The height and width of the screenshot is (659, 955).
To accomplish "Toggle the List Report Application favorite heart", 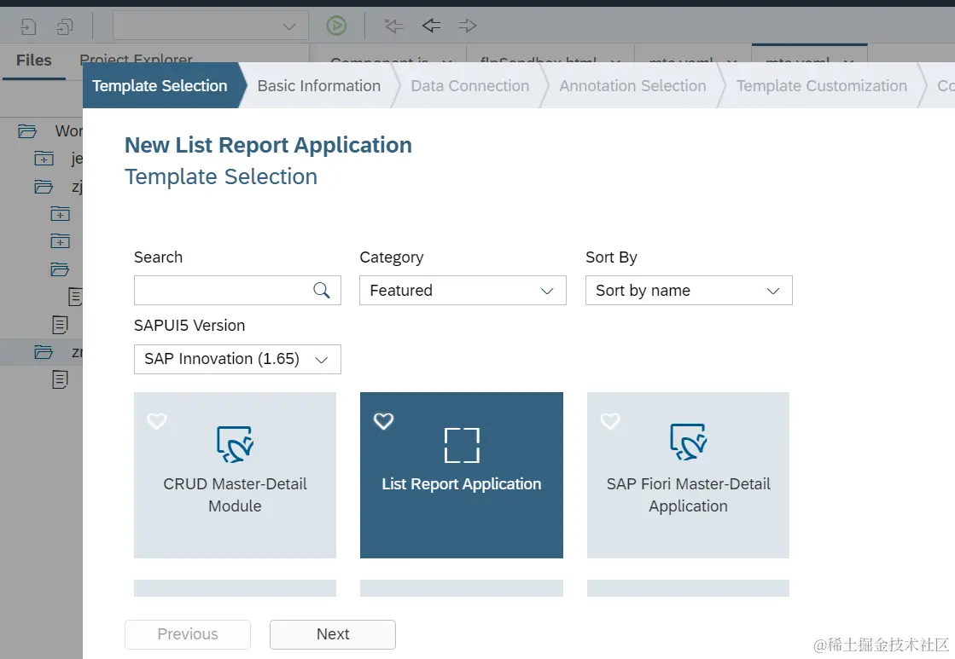I will pos(384,421).
